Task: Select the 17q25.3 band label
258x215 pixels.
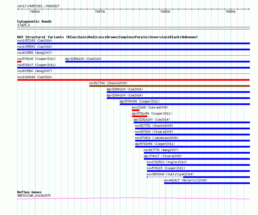Action: tap(23, 25)
